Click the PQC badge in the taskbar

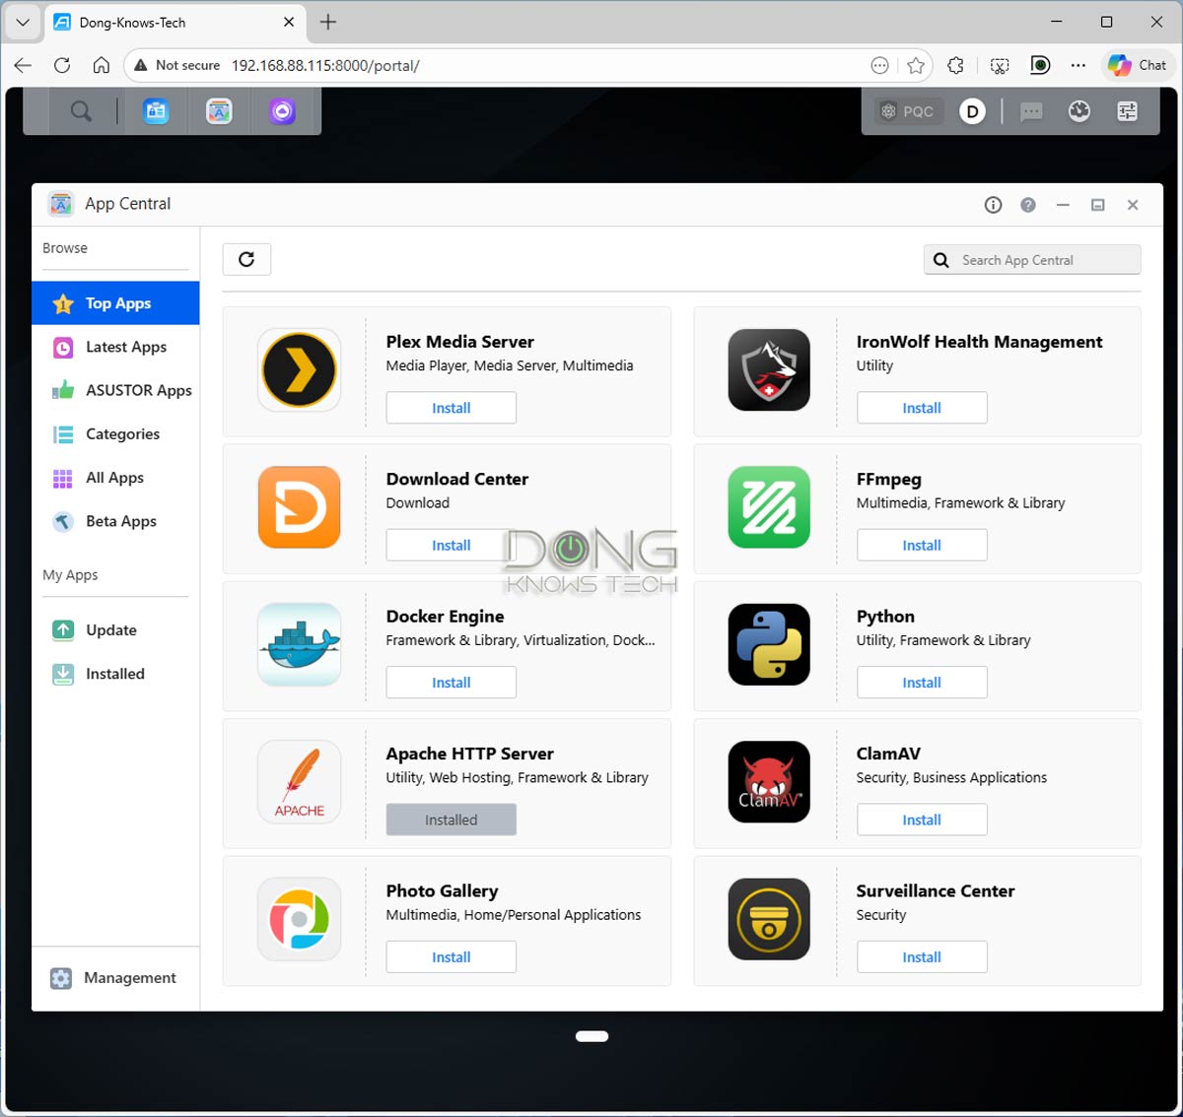click(x=907, y=110)
